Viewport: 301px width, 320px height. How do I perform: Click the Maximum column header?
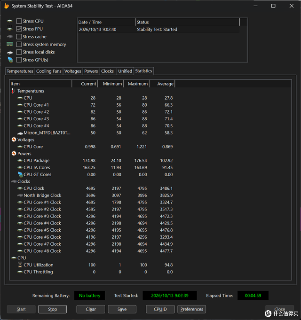pos(136,84)
